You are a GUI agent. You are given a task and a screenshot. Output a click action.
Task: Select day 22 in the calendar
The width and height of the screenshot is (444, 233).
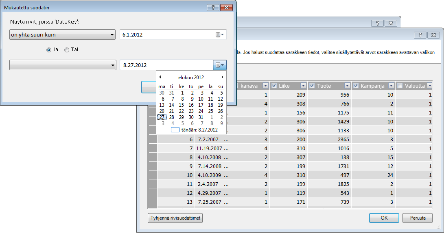click(x=181, y=111)
